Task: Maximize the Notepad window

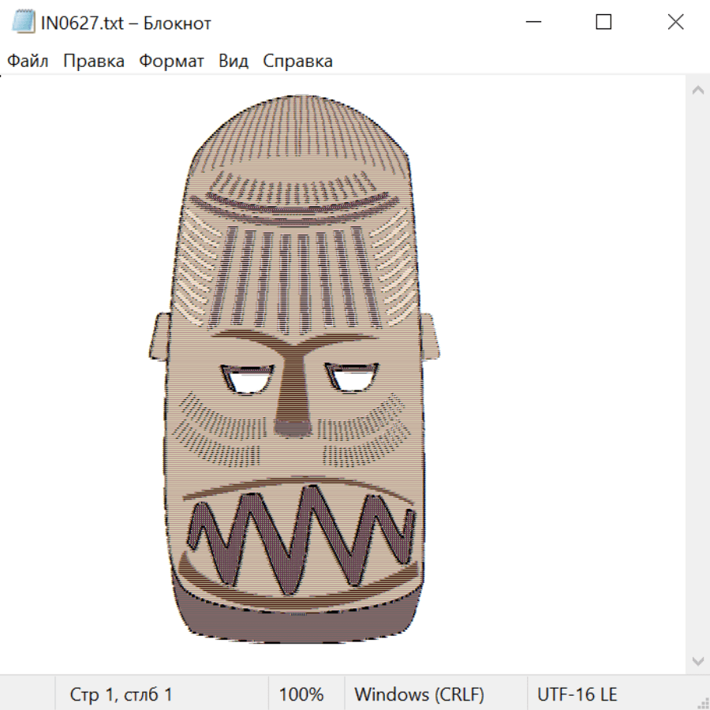Action: (603, 22)
